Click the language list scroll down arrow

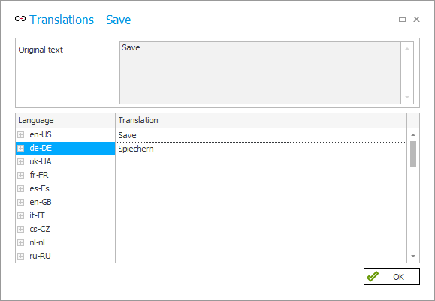[x=413, y=257]
